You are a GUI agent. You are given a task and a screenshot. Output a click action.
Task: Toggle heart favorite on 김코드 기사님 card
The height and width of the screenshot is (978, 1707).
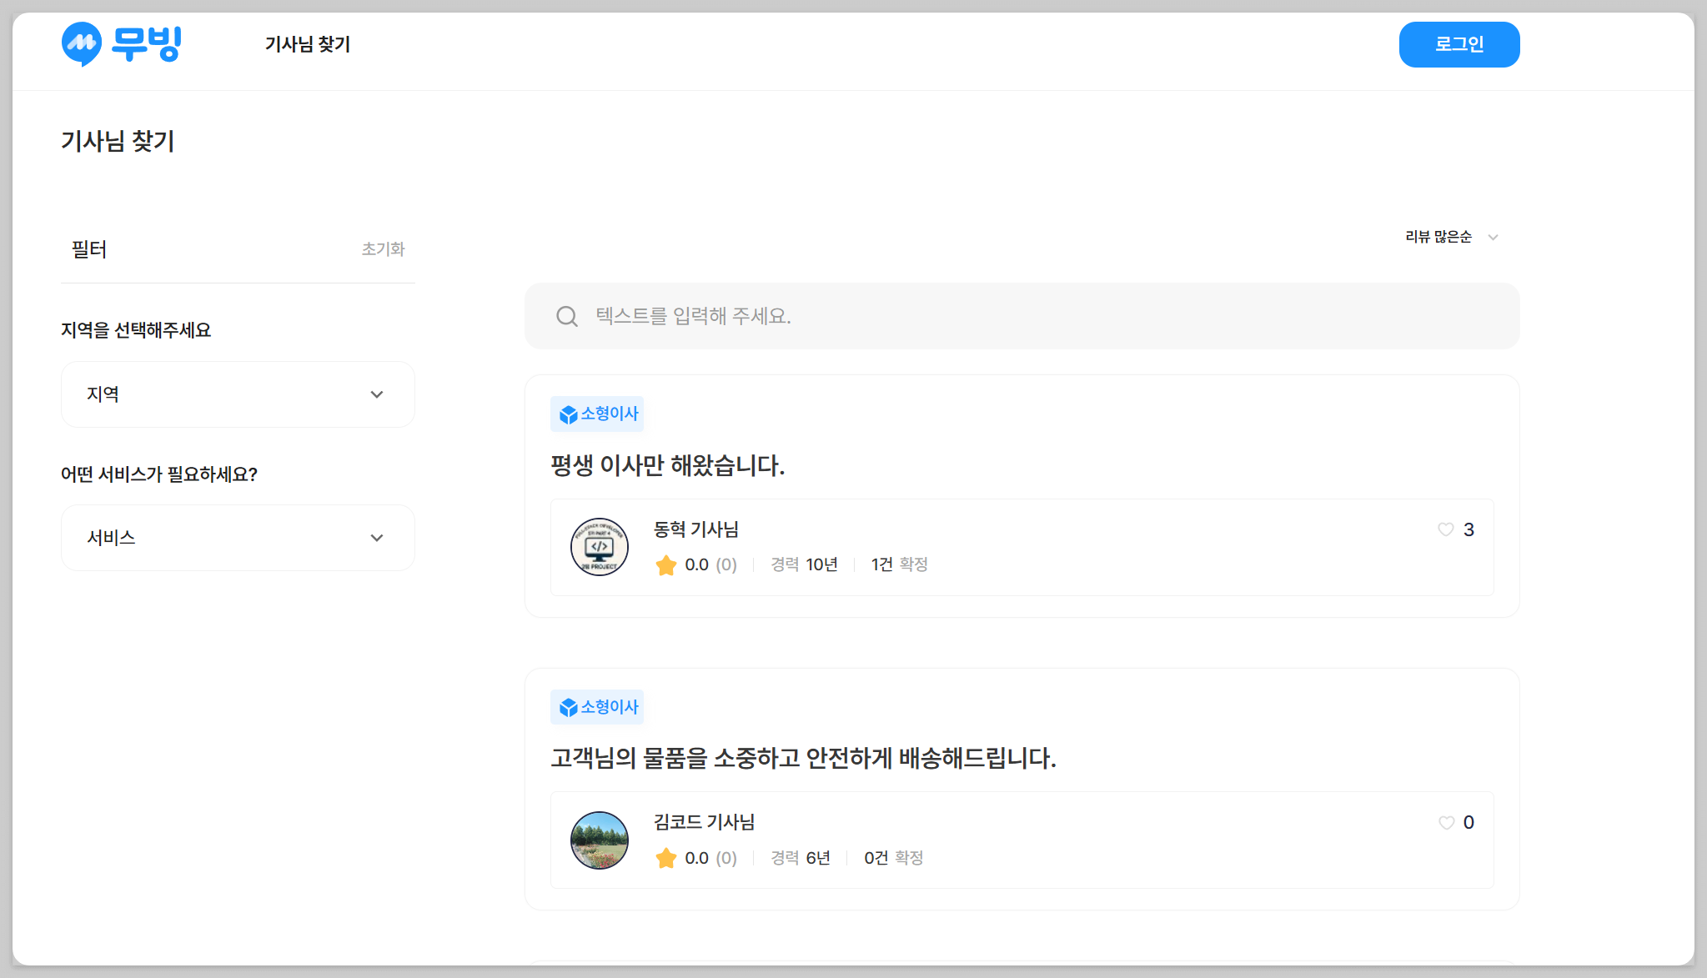(x=1446, y=823)
